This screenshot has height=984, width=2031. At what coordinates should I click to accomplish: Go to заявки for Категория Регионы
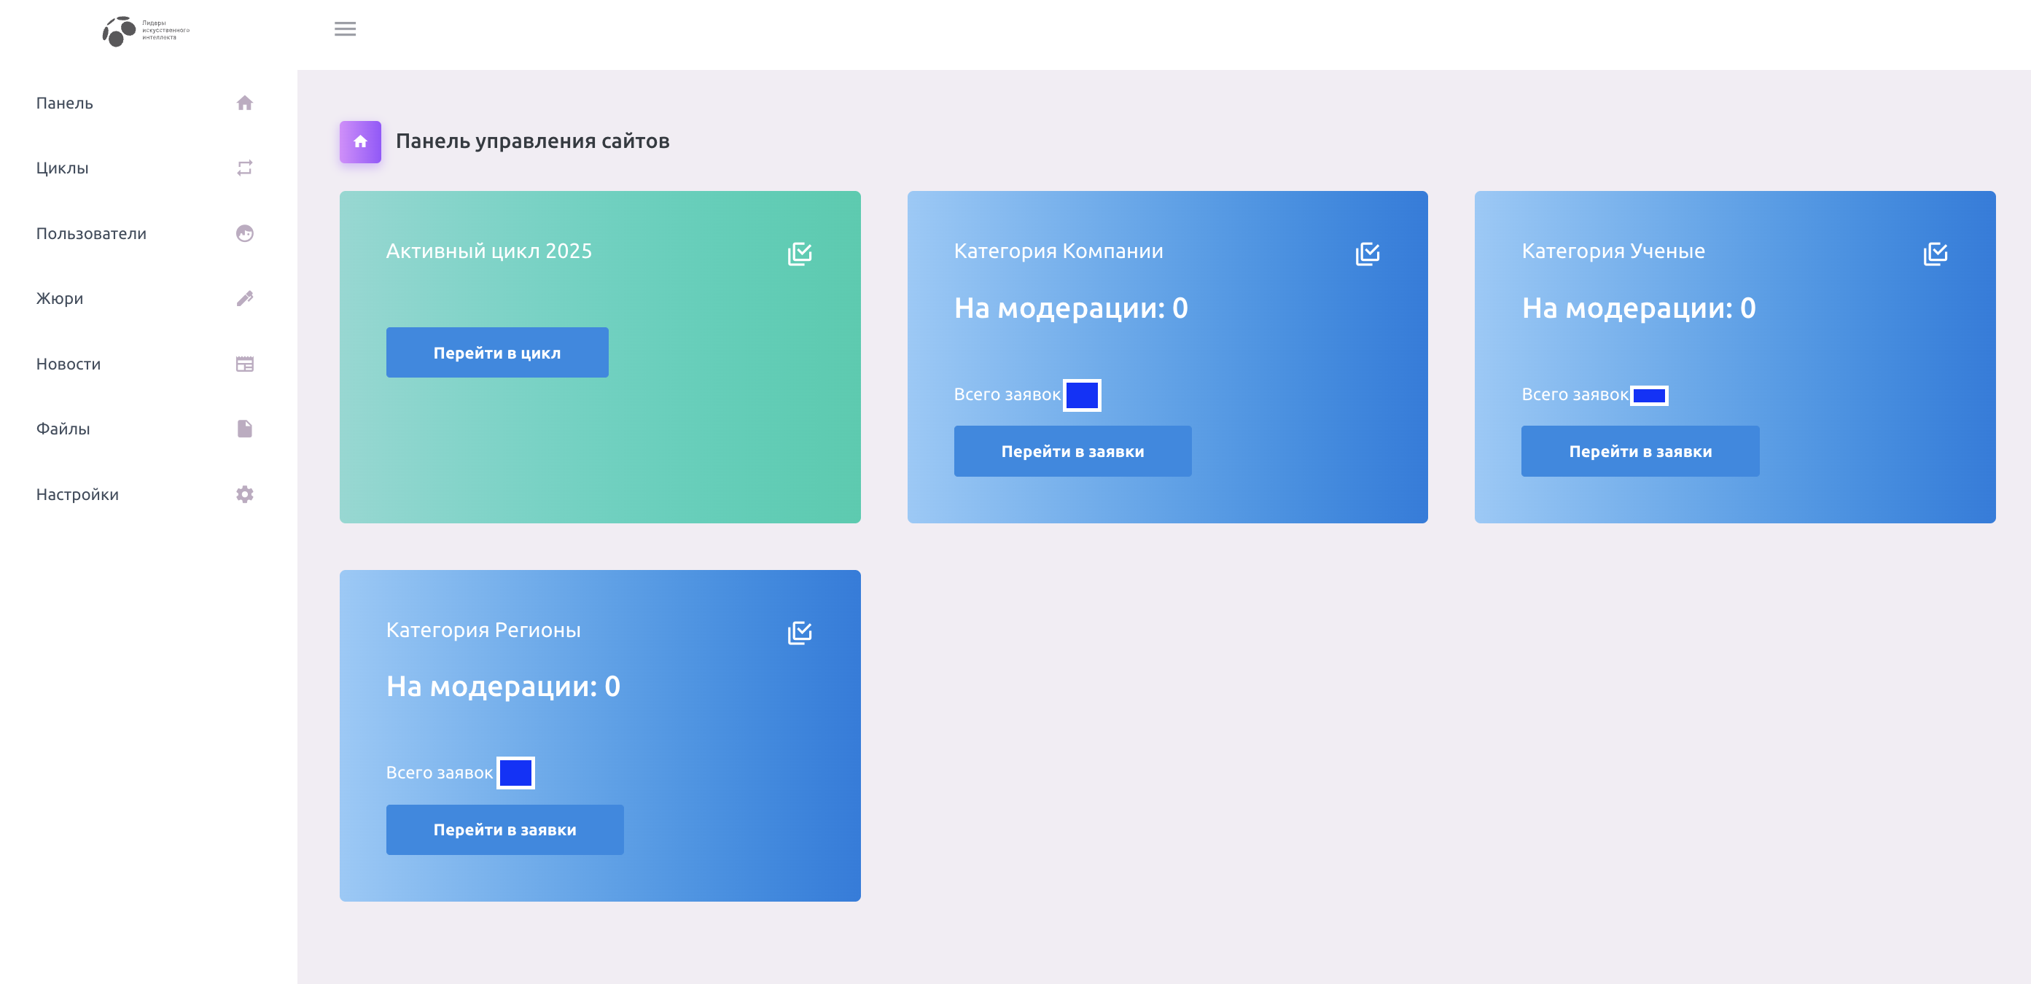point(504,829)
